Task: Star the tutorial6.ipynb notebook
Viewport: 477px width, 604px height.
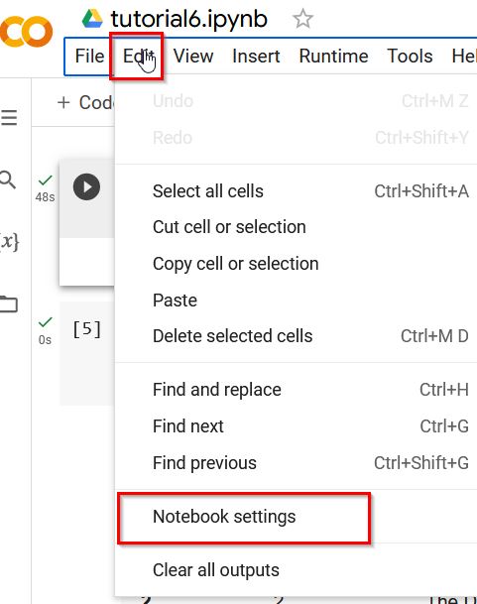Action: click(302, 19)
